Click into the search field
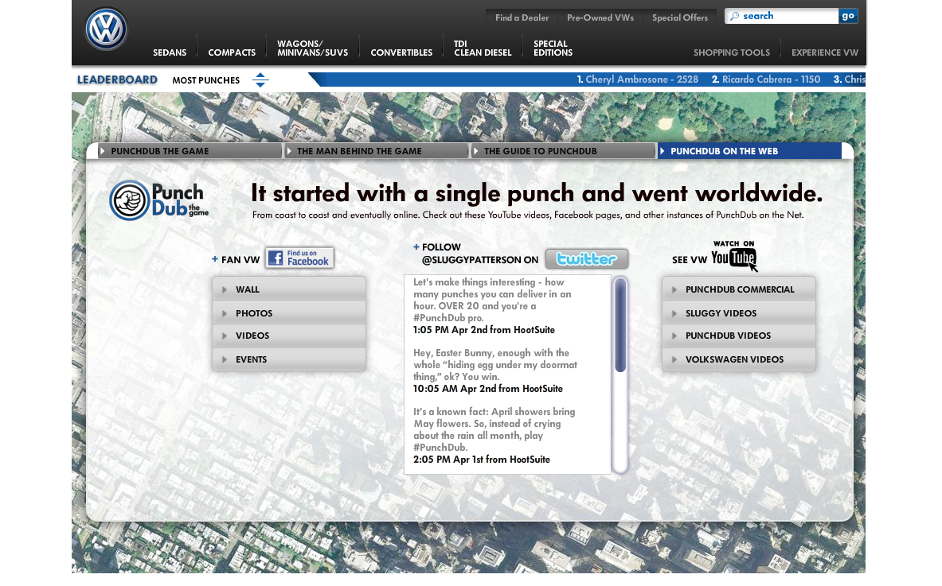The width and height of the screenshot is (942, 586). coord(782,16)
